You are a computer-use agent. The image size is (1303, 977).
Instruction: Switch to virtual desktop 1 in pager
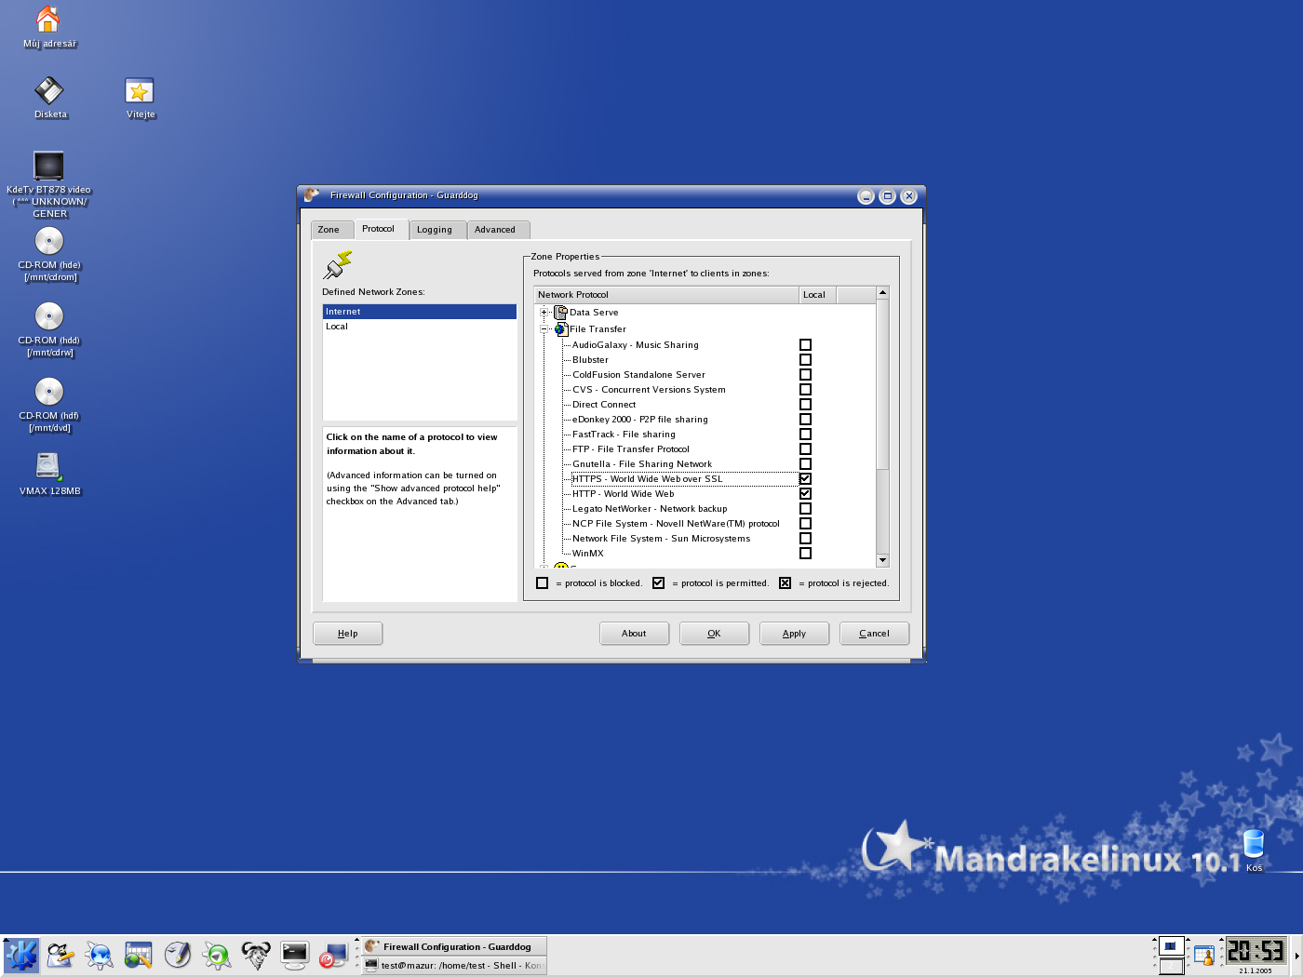point(1171,946)
